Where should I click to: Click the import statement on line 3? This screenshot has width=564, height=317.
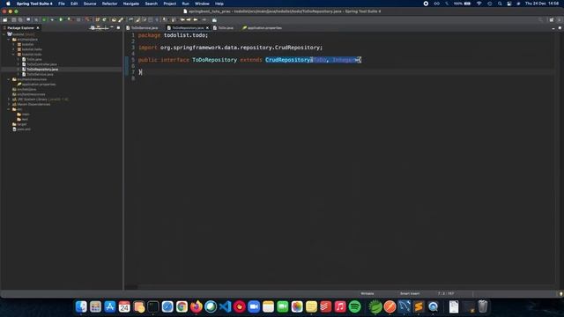click(x=230, y=48)
